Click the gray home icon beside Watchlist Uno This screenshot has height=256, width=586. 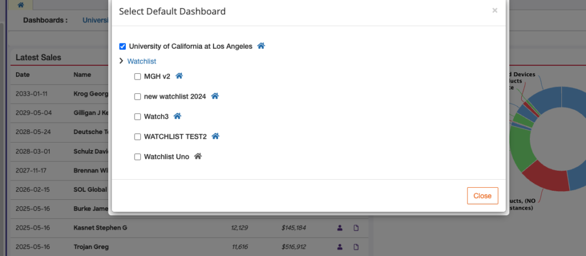[x=198, y=156]
